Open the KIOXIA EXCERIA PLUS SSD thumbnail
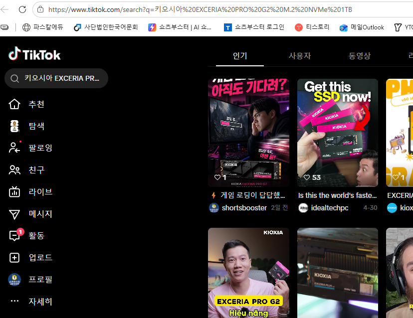The width and height of the screenshot is (413, 318). [338, 273]
